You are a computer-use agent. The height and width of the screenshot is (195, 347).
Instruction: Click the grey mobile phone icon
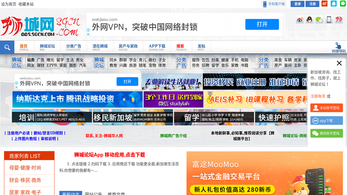(329, 20)
